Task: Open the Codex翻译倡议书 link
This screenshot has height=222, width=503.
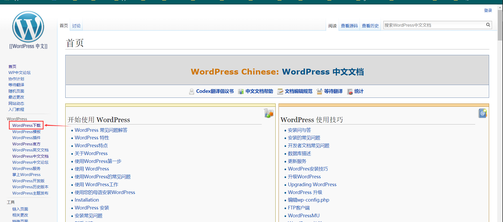Action: [x=215, y=91]
